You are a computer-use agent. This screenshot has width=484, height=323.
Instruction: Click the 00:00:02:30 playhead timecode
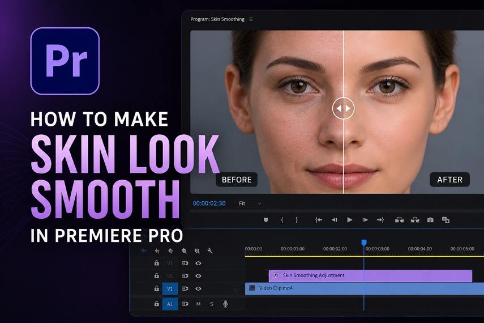(209, 203)
